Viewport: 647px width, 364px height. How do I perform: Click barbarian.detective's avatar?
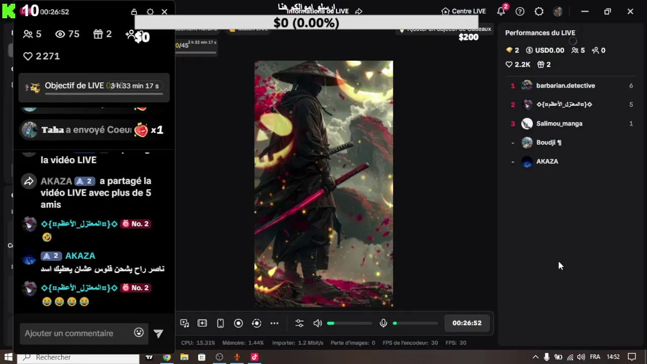pos(527,85)
